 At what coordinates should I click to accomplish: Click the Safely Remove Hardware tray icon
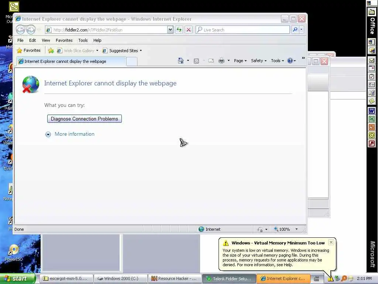(x=337, y=279)
